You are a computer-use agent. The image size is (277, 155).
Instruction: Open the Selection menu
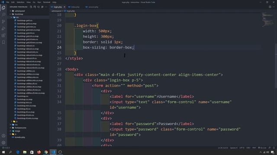pyautogui.click(x=20, y=2)
